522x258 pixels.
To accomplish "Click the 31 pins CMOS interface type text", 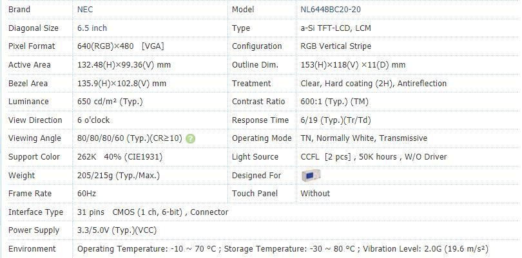I will pos(153,212).
